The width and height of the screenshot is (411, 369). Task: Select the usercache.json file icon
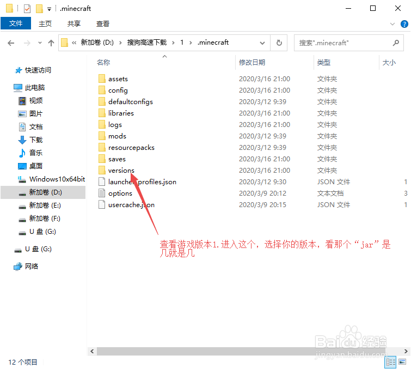point(102,205)
